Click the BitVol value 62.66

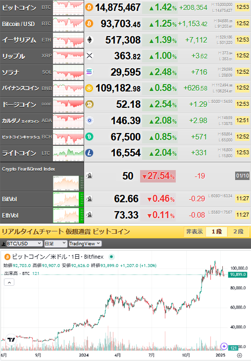(x=126, y=199)
